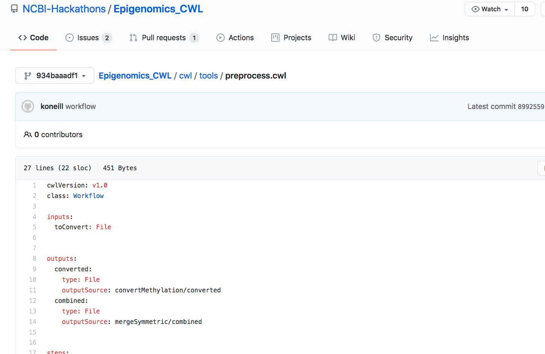
Task: Select line number 11
Action: pos(33,290)
